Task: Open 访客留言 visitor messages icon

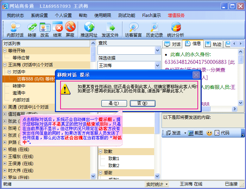Action: [133, 27]
